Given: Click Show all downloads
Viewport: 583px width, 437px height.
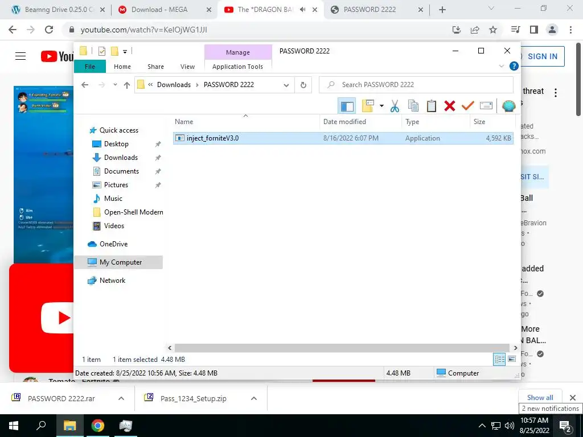Looking at the screenshot, I should tap(540, 398).
